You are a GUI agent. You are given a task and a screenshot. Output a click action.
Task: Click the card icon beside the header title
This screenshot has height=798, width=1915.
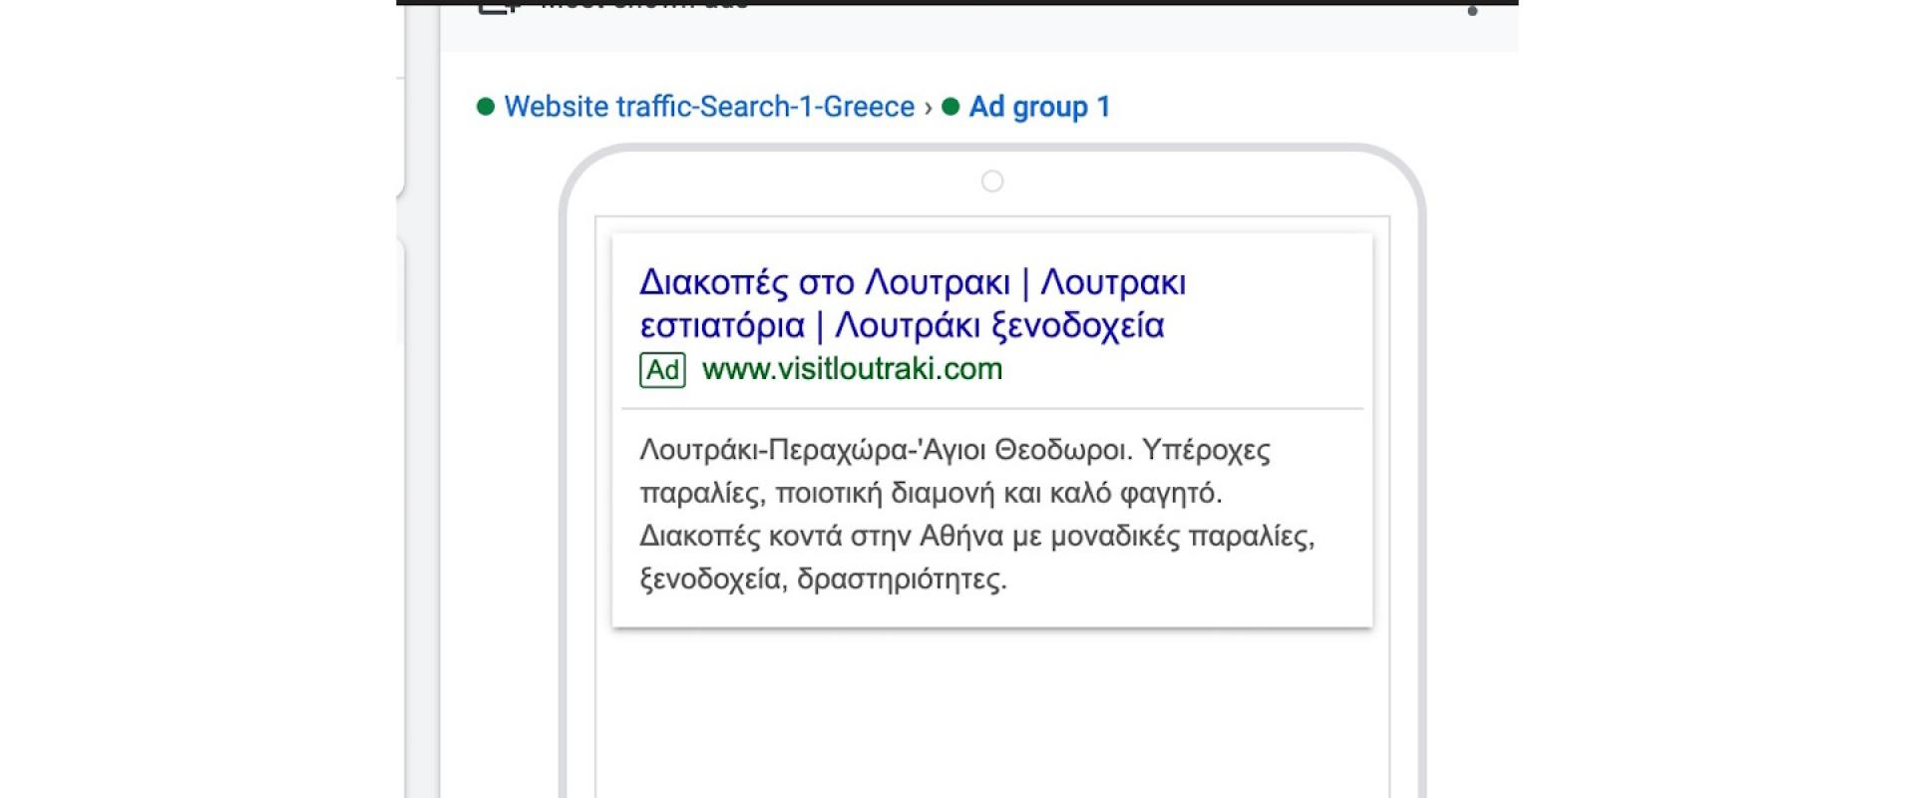click(496, 8)
